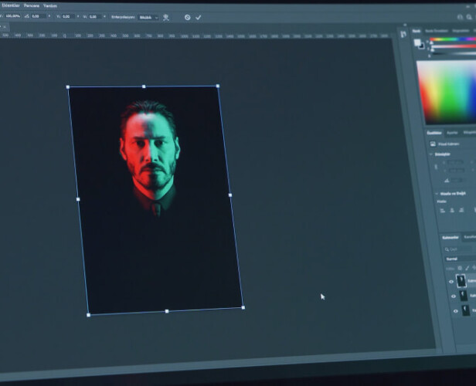Collapse the Hizala ve Dağıt section
Image resolution: width=476 pixels, height=386 pixels.
(437, 193)
